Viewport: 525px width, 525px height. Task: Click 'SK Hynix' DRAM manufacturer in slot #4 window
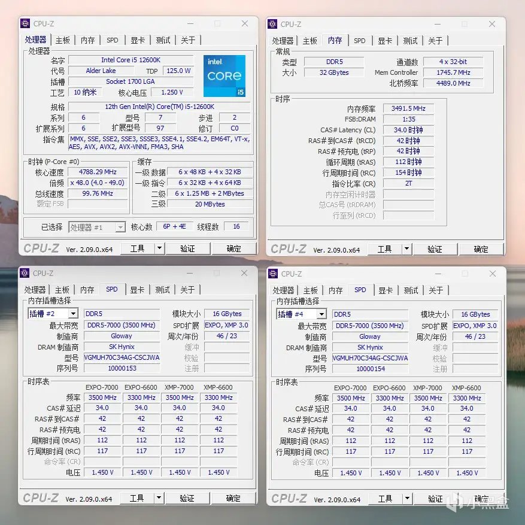[x=371, y=347]
